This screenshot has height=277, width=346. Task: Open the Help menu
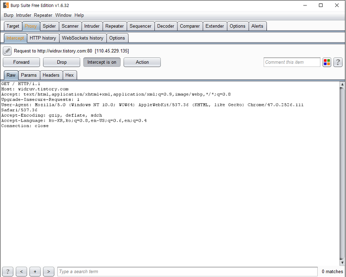(79, 15)
